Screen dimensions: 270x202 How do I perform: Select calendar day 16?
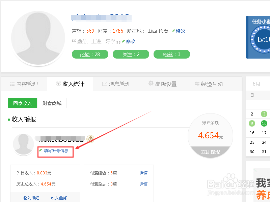click(x=252, y=133)
